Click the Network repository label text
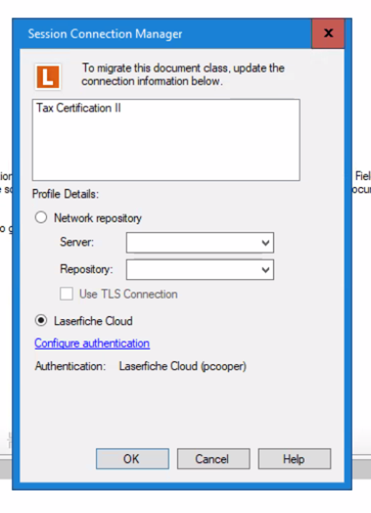Viewport: 371px width, 513px height. click(x=98, y=218)
